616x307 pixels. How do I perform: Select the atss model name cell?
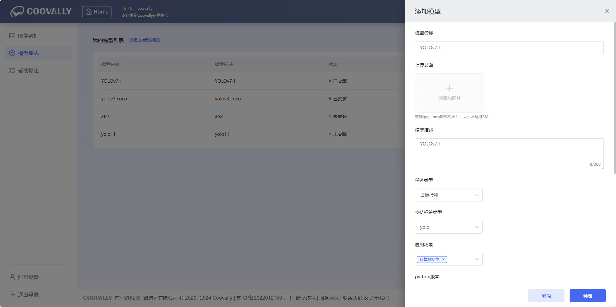coord(105,116)
